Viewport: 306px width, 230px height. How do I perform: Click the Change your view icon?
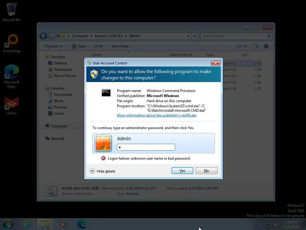click(239, 46)
